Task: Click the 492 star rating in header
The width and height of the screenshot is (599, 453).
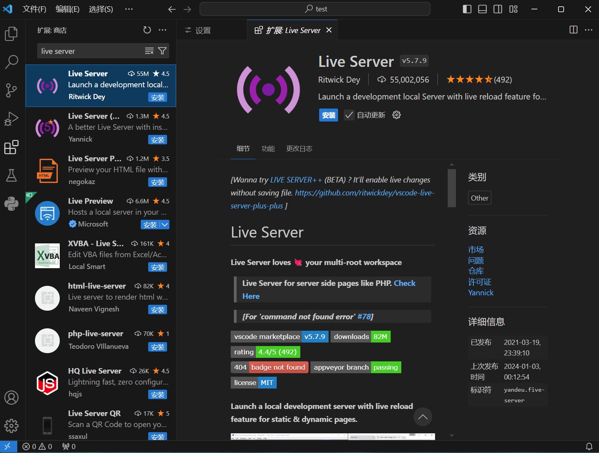Action: click(479, 79)
